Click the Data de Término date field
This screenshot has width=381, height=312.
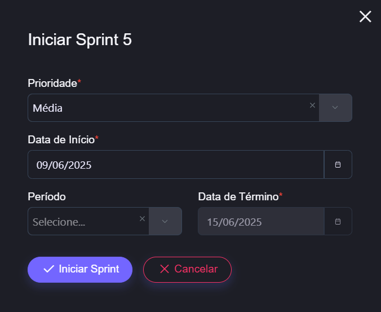click(x=261, y=222)
